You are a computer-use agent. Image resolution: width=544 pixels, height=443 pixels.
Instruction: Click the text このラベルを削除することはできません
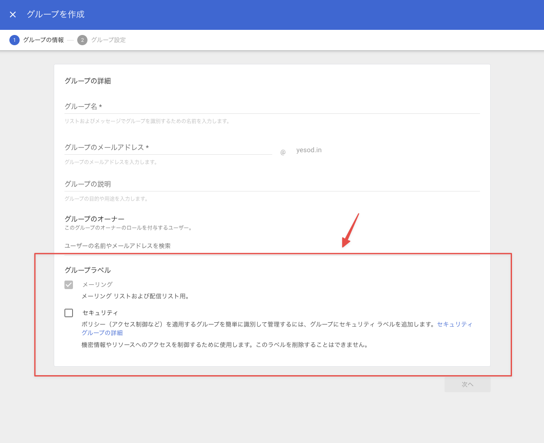(x=312, y=345)
